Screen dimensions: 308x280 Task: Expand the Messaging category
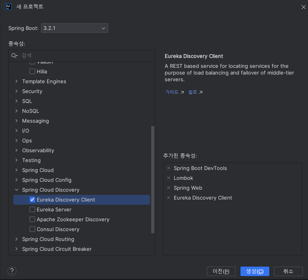pyautogui.click(x=17, y=121)
